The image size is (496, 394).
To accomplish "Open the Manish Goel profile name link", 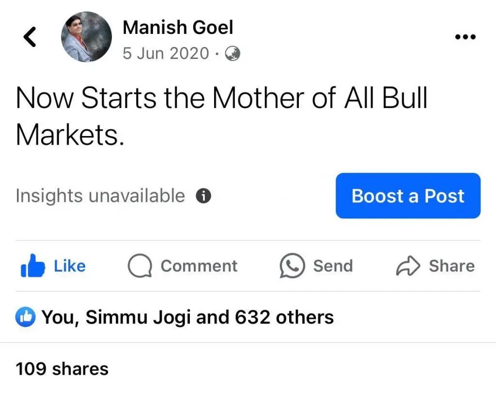I will click(178, 28).
